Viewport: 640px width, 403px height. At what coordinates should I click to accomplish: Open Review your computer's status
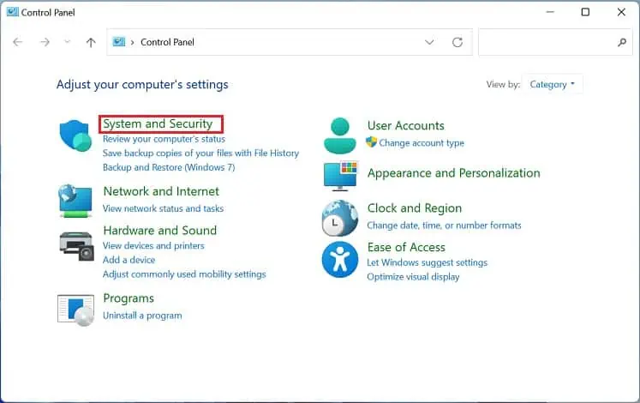[x=164, y=139]
